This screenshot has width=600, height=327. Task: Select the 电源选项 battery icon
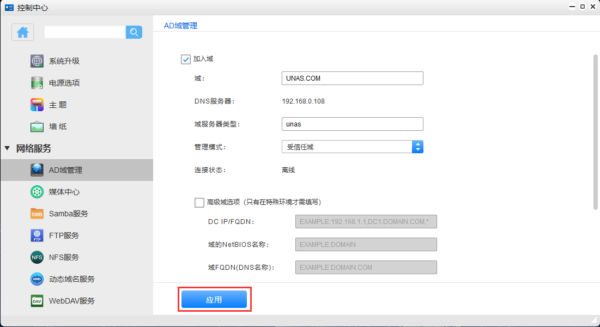point(37,83)
